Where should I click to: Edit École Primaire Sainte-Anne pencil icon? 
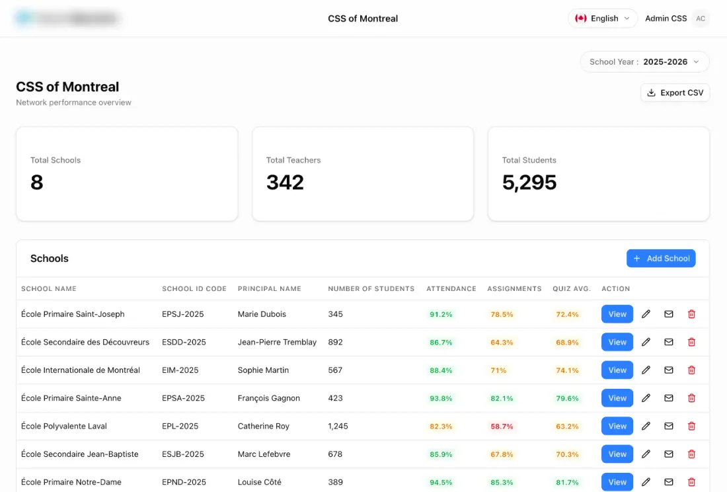[x=646, y=398]
